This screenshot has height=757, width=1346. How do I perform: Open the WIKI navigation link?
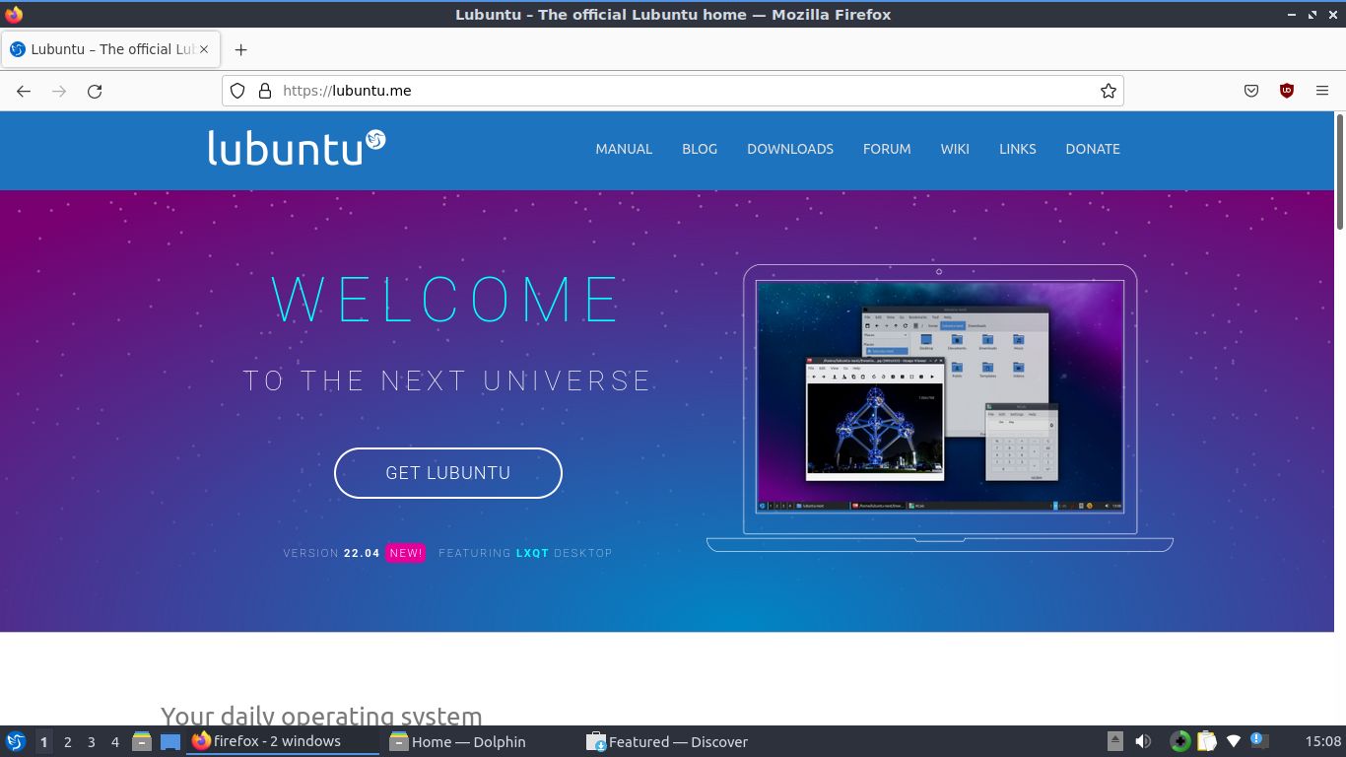coord(955,149)
